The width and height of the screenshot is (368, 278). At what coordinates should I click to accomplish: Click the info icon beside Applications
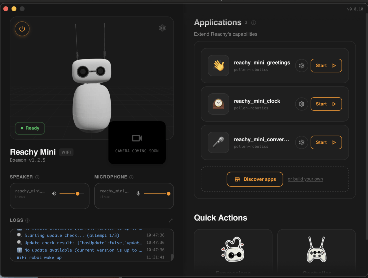point(254,23)
